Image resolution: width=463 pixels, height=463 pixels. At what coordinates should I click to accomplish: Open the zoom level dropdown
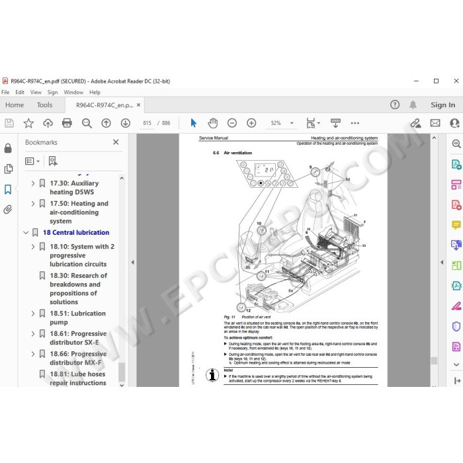tap(292, 123)
